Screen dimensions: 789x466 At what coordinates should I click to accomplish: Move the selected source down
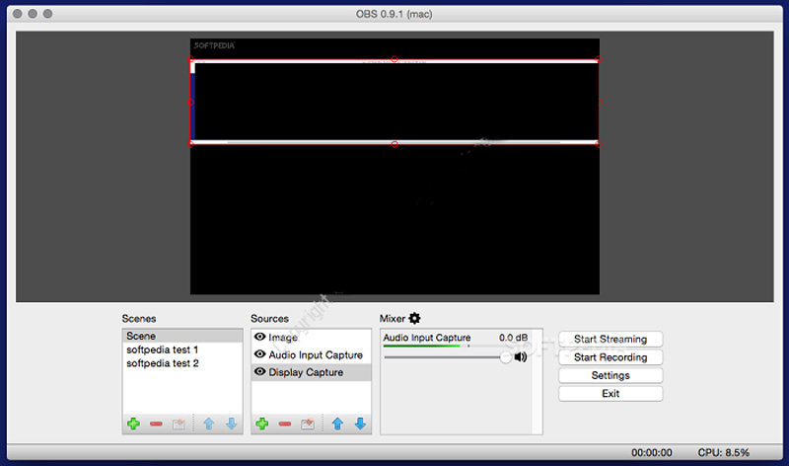[x=360, y=424]
